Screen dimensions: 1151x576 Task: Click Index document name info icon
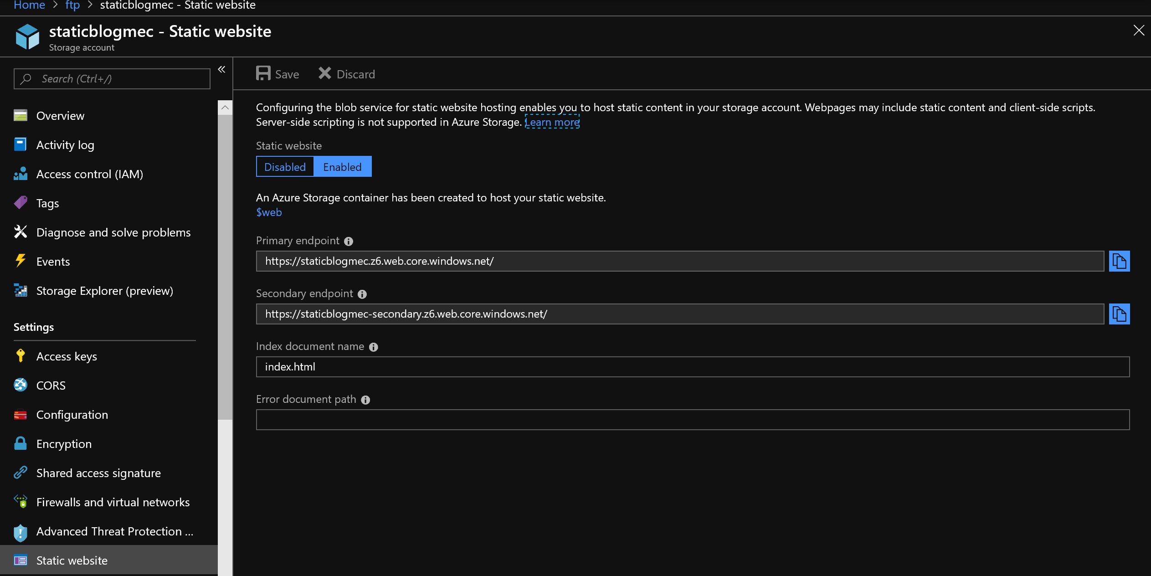click(x=374, y=347)
